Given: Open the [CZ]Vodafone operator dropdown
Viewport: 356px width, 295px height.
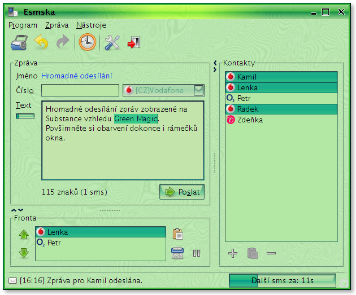Looking at the screenshot, I should click(x=163, y=90).
